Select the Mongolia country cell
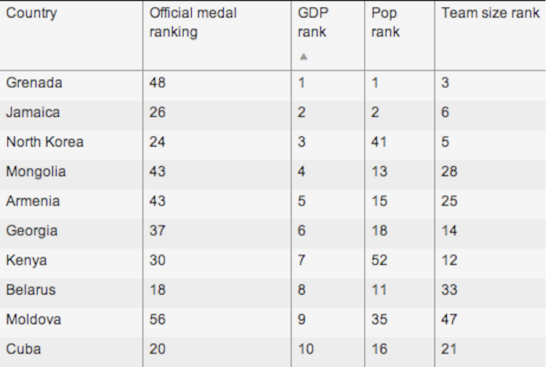 pyautogui.click(x=36, y=172)
